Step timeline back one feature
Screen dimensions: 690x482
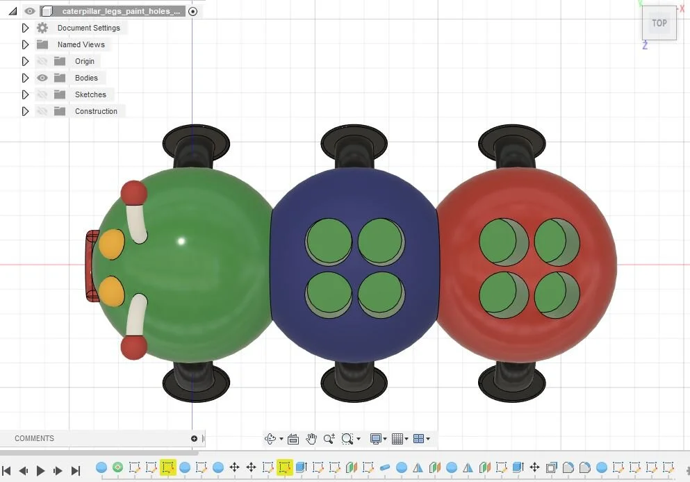pos(24,471)
